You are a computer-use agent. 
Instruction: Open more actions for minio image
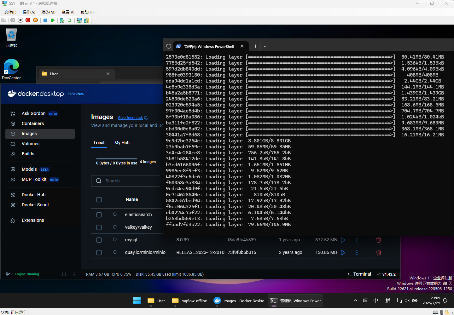click(357, 253)
